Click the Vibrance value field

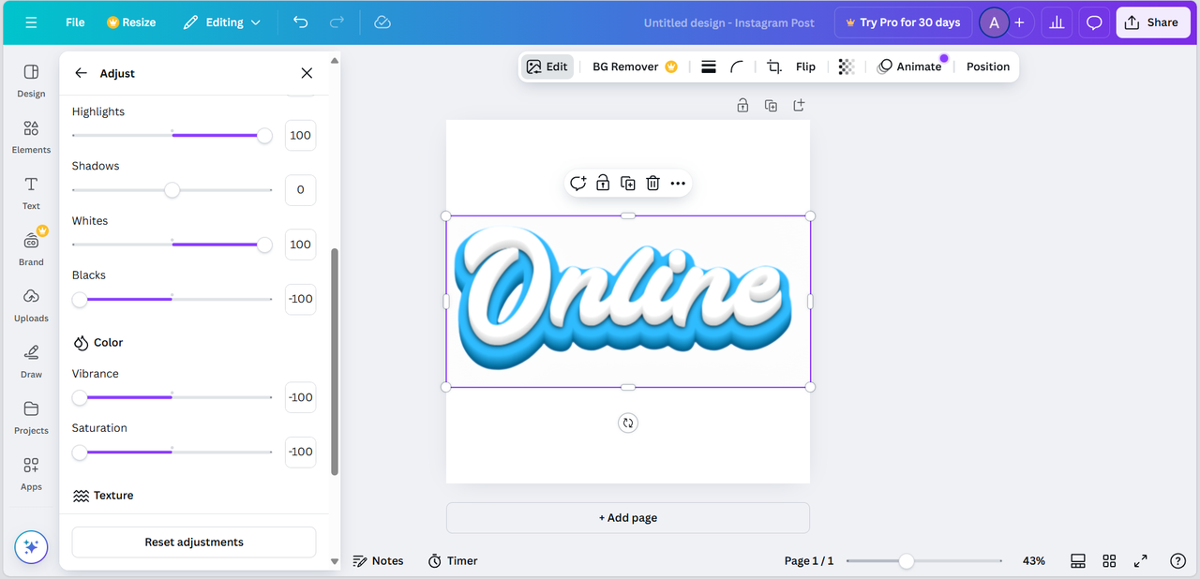(x=300, y=397)
